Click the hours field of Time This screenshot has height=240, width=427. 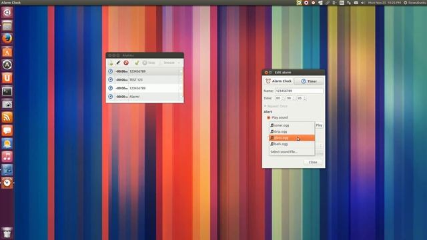pyautogui.click(x=278, y=98)
